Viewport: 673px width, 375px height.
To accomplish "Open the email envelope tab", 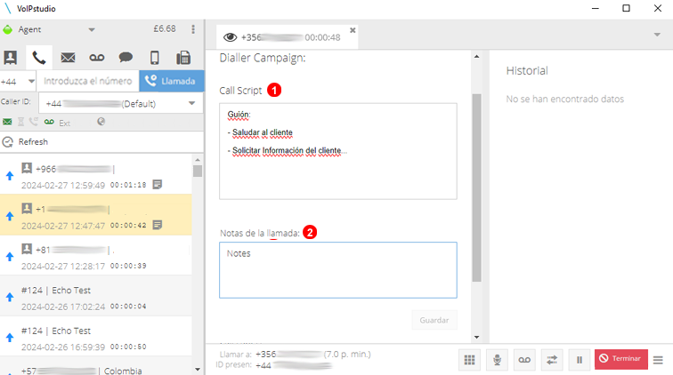I will [x=68, y=58].
